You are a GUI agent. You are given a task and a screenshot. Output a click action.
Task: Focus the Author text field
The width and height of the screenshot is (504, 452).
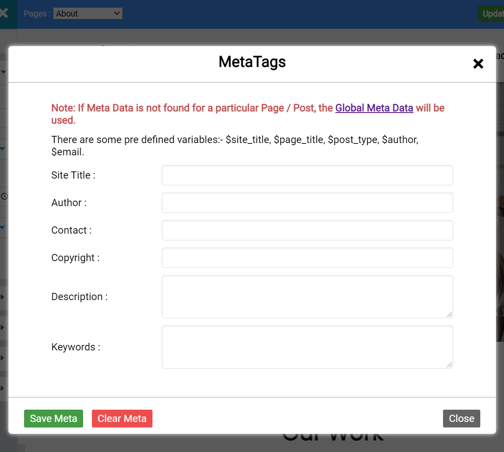(307, 203)
